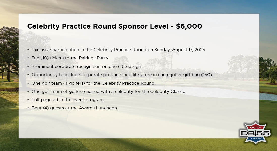Click the Exclusive participation bullet line
The height and width of the screenshot is (151, 277).
click(118, 50)
